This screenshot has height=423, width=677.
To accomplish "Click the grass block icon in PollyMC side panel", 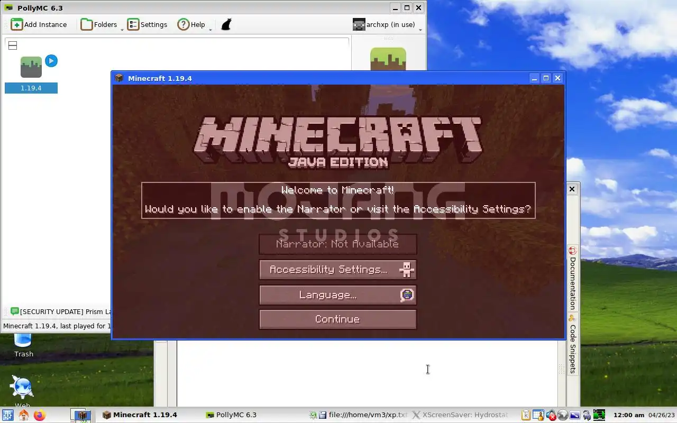I will 388,59.
